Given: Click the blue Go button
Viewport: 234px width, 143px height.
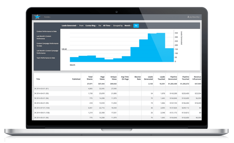Looking at the screenshot, I should click(x=136, y=26).
